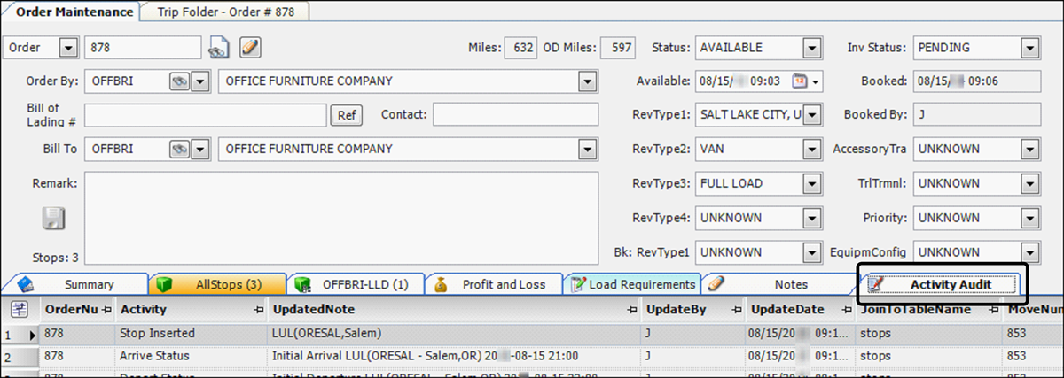This screenshot has width=1064, height=378.
Task: Select the Load Requirements tab
Action: click(x=633, y=284)
